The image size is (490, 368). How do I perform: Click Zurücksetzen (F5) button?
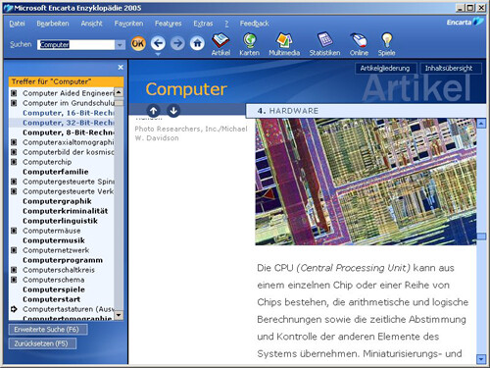(42, 343)
